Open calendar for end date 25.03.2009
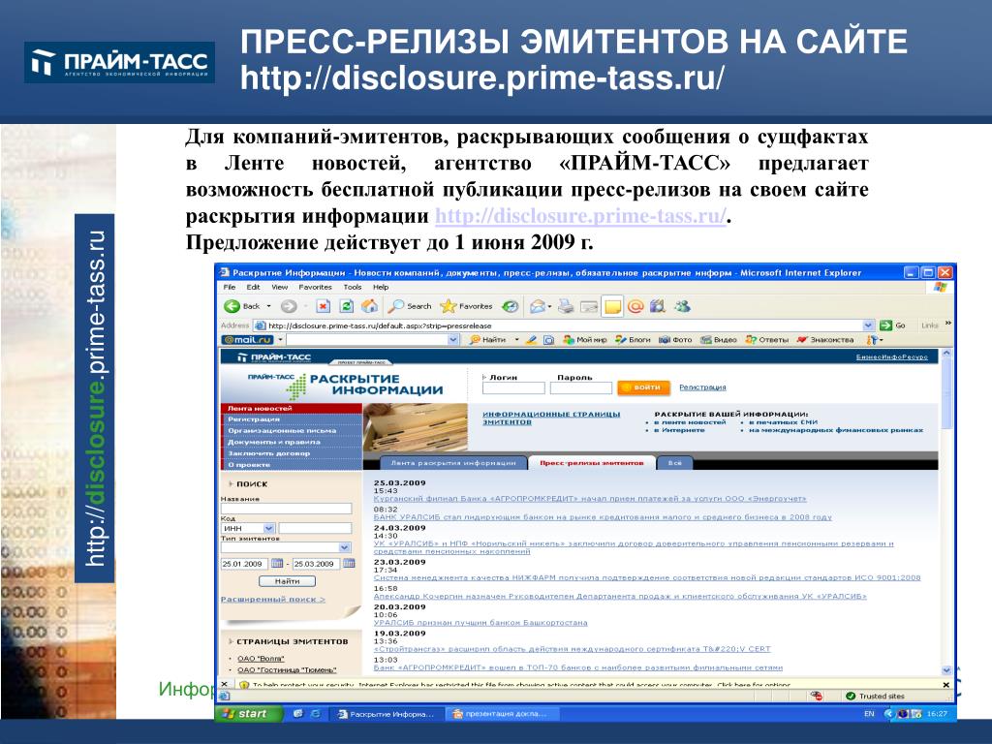The image size is (992, 744). tap(349, 563)
